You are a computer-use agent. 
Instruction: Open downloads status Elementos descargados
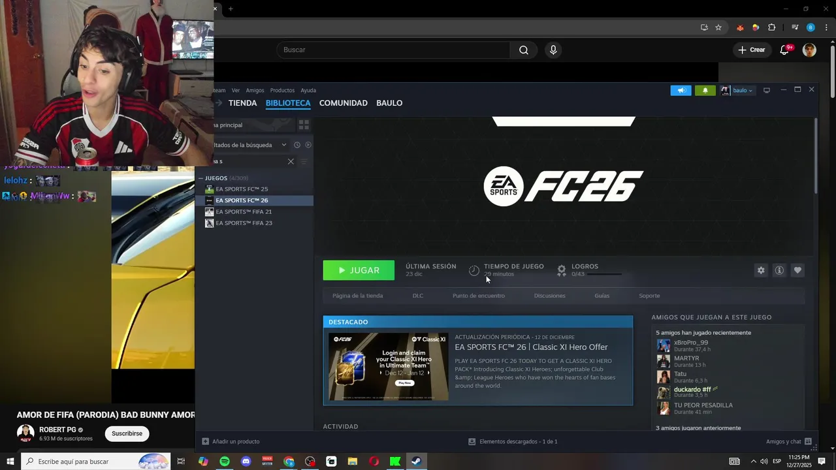[513, 441]
